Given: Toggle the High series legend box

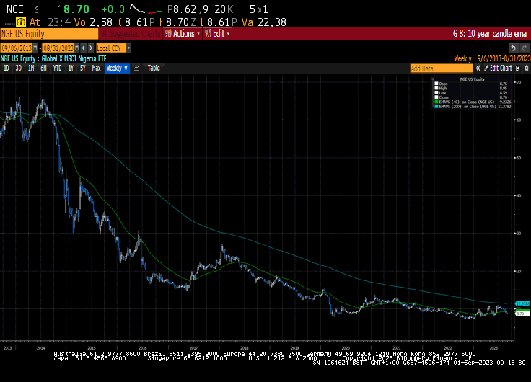Looking at the screenshot, I should [436, 88].
